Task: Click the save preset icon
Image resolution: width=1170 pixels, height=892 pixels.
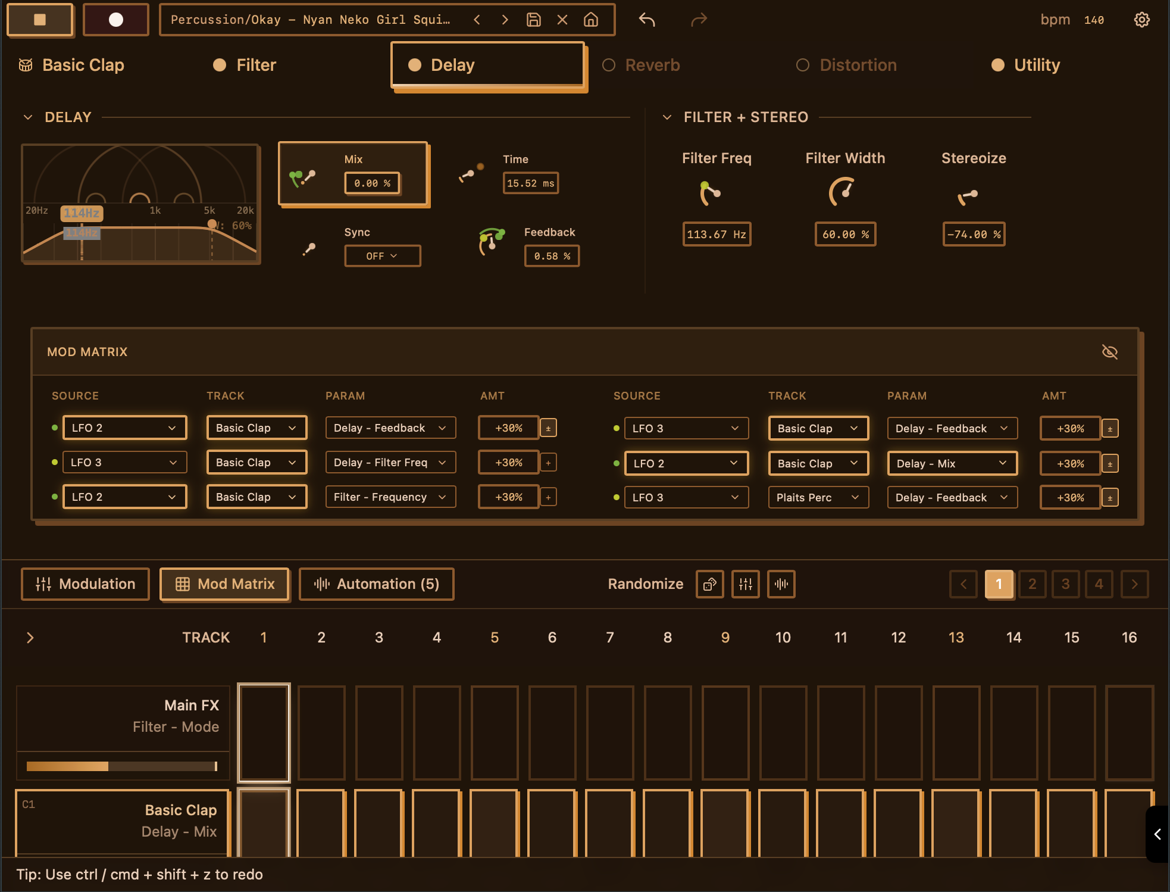Action: [533, 20]
